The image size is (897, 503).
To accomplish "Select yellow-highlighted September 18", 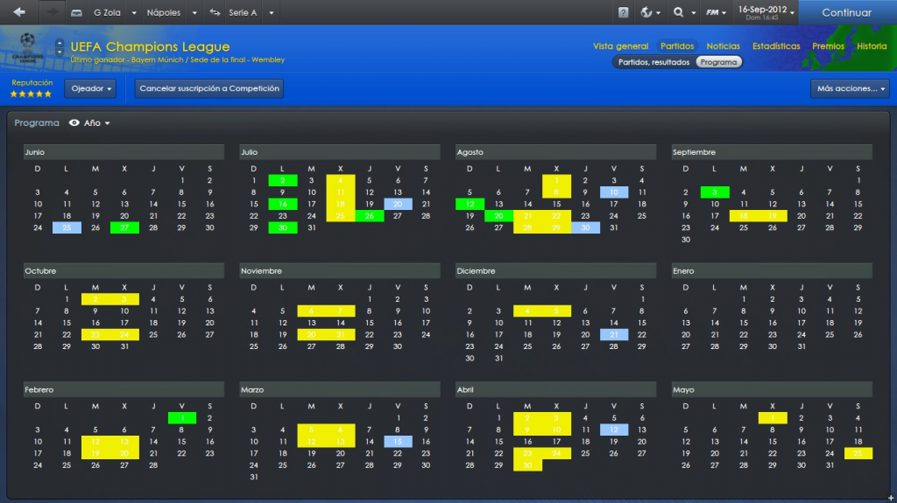I will coord(744,216).
